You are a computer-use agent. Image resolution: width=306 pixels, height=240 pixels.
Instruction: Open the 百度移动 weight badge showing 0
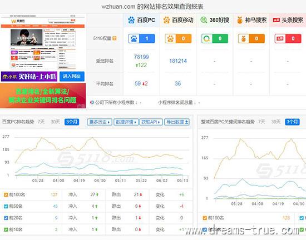[178, 38]
